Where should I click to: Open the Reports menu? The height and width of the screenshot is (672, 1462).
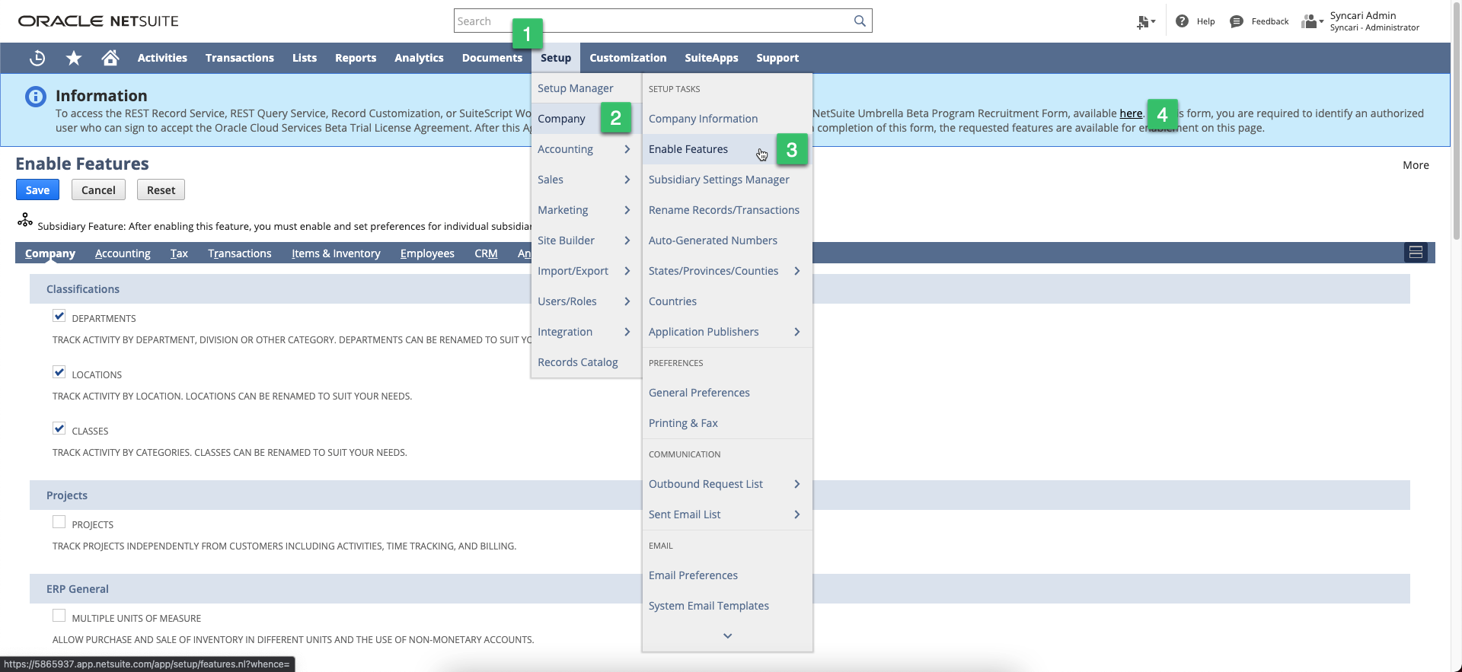356,58
